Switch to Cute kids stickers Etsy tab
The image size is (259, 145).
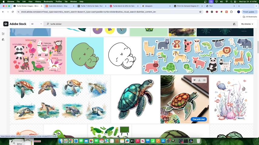(x=58, y=6)
